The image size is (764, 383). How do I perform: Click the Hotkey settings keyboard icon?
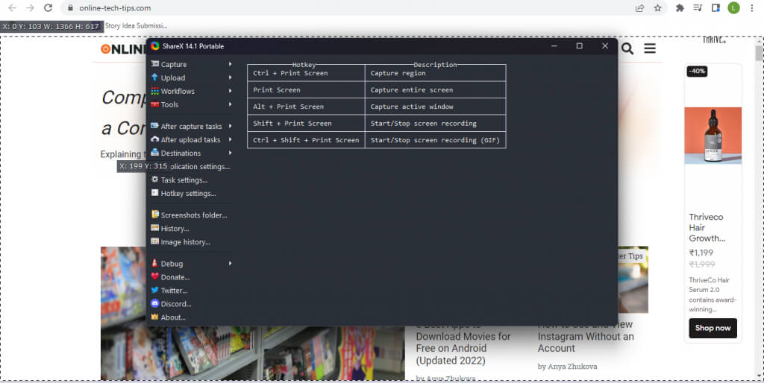(155, 193)
